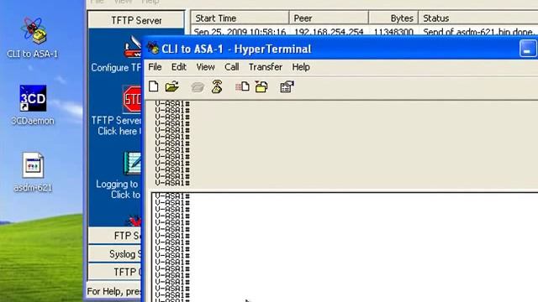
Task: Click the Receive file icon in toolbar
Action: tap(261, 87)
